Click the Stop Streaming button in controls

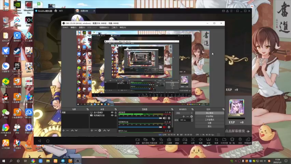[210, 113]
